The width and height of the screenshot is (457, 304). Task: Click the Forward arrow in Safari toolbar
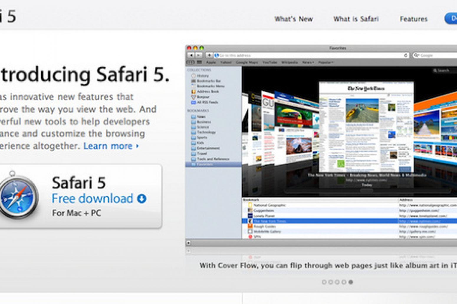(x=199, y=55)
